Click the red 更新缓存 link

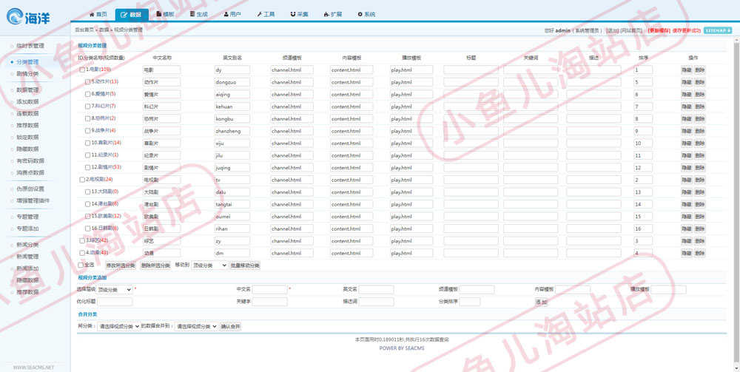click(659, 30)
